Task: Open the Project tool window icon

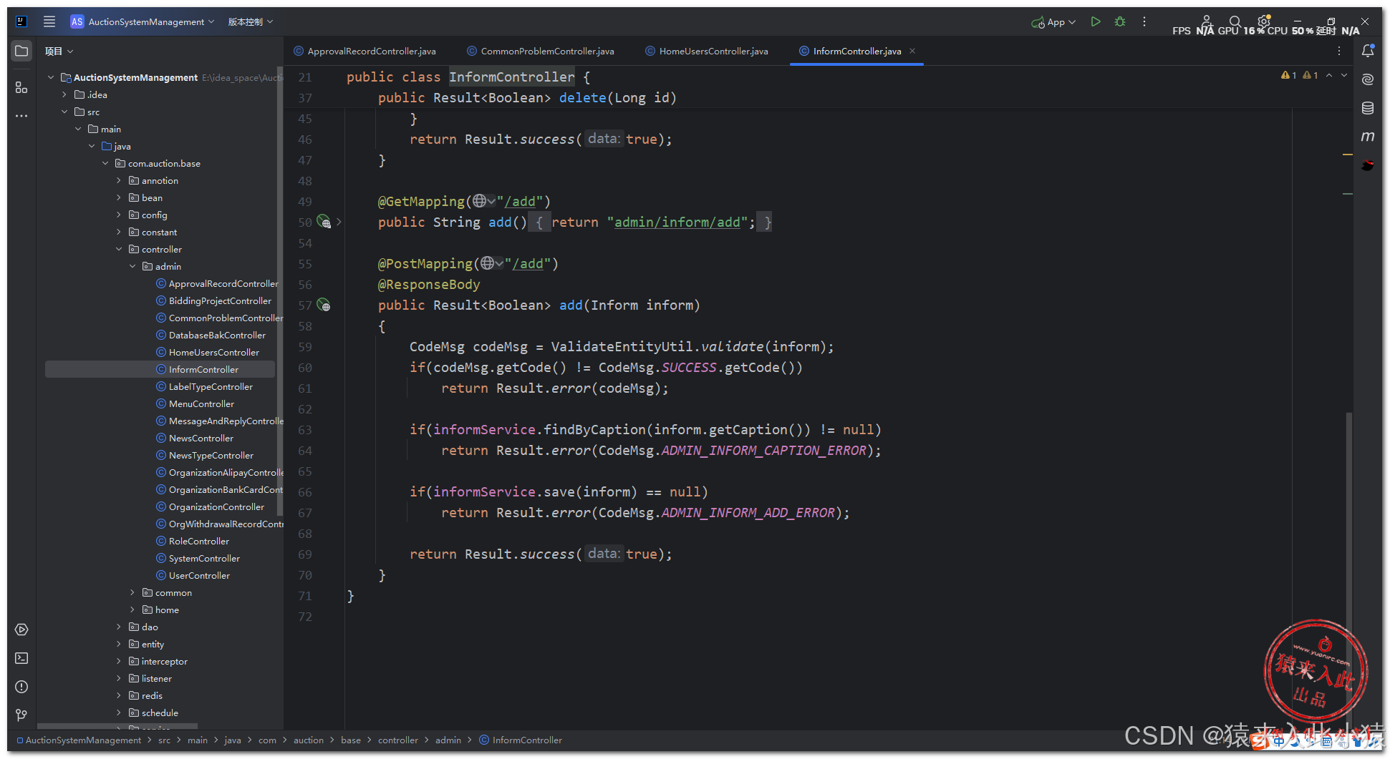Action: [x=21, y=51]
